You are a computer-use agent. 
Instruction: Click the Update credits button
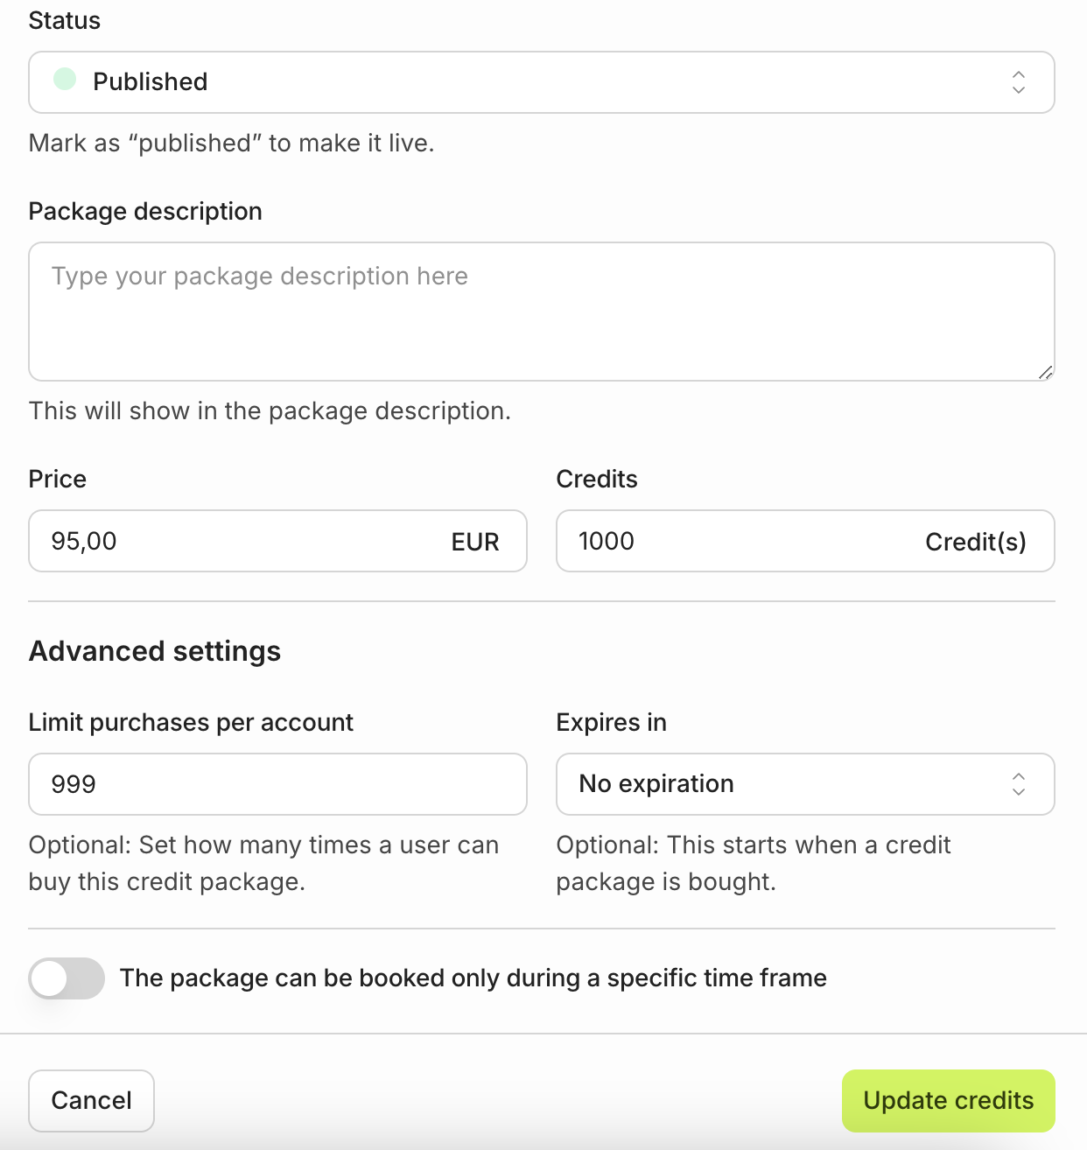(948, 1101)
